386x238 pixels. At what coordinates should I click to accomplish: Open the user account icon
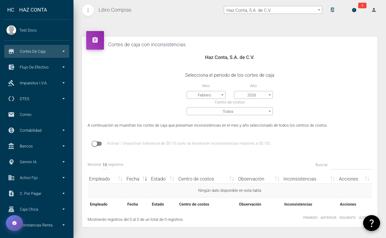pos(374,10)
